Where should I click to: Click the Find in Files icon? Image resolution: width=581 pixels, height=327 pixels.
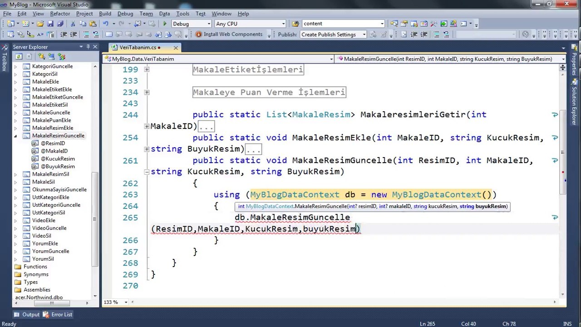click(x=295, y=24)
